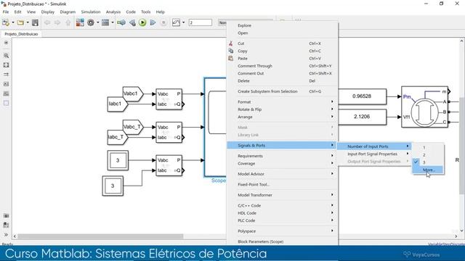Click the simulation stop time field
Image resolution: width=465 pixels, height=261 pixels.
201,22
